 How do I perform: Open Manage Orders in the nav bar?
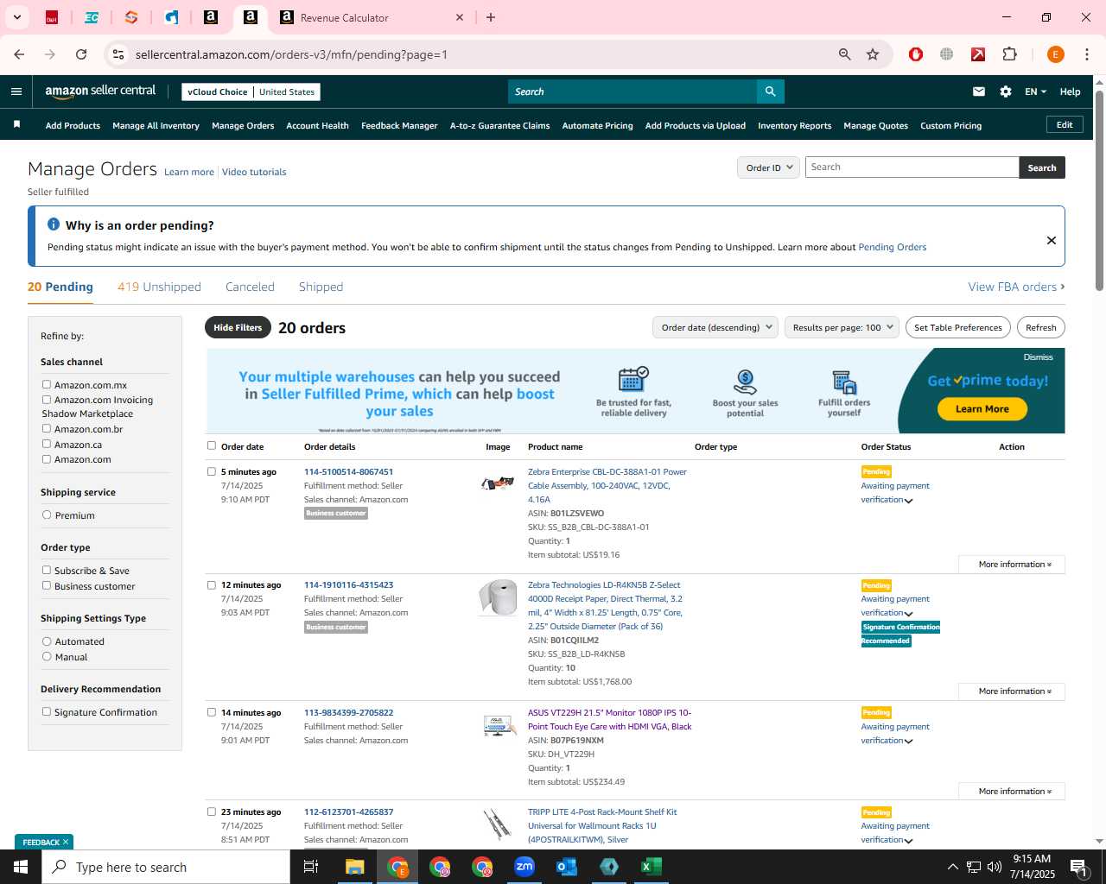pyautogui.click(x=243, y=126)
